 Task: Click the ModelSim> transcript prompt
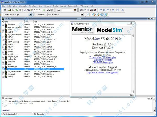coord(6,110)
